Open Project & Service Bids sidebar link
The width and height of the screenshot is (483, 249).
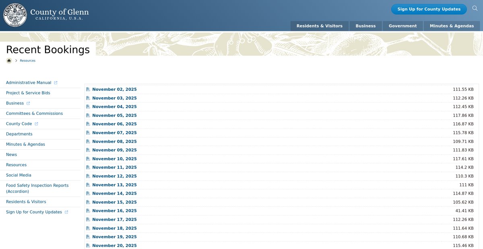click(x=28, y=93)
